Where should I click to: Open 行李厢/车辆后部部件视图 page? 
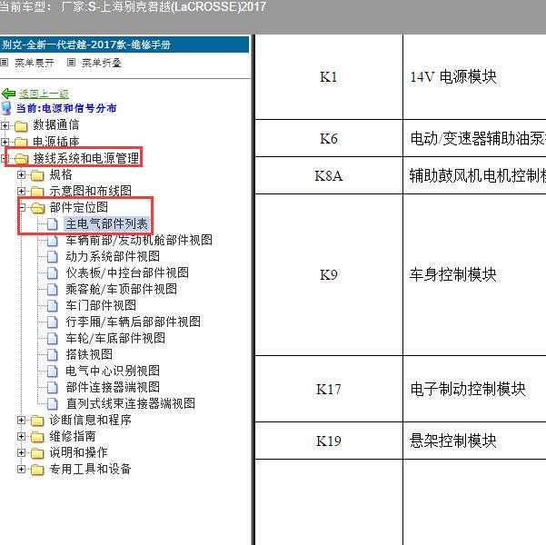133,322
